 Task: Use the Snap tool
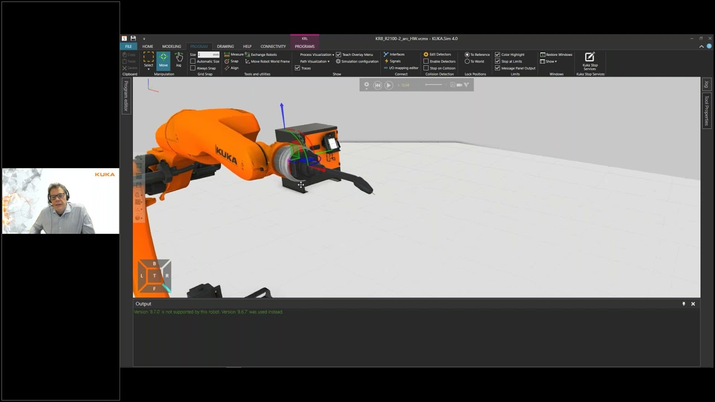(231, 61)
